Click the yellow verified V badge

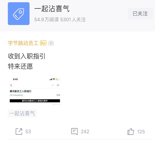click(x=43, y=43)
